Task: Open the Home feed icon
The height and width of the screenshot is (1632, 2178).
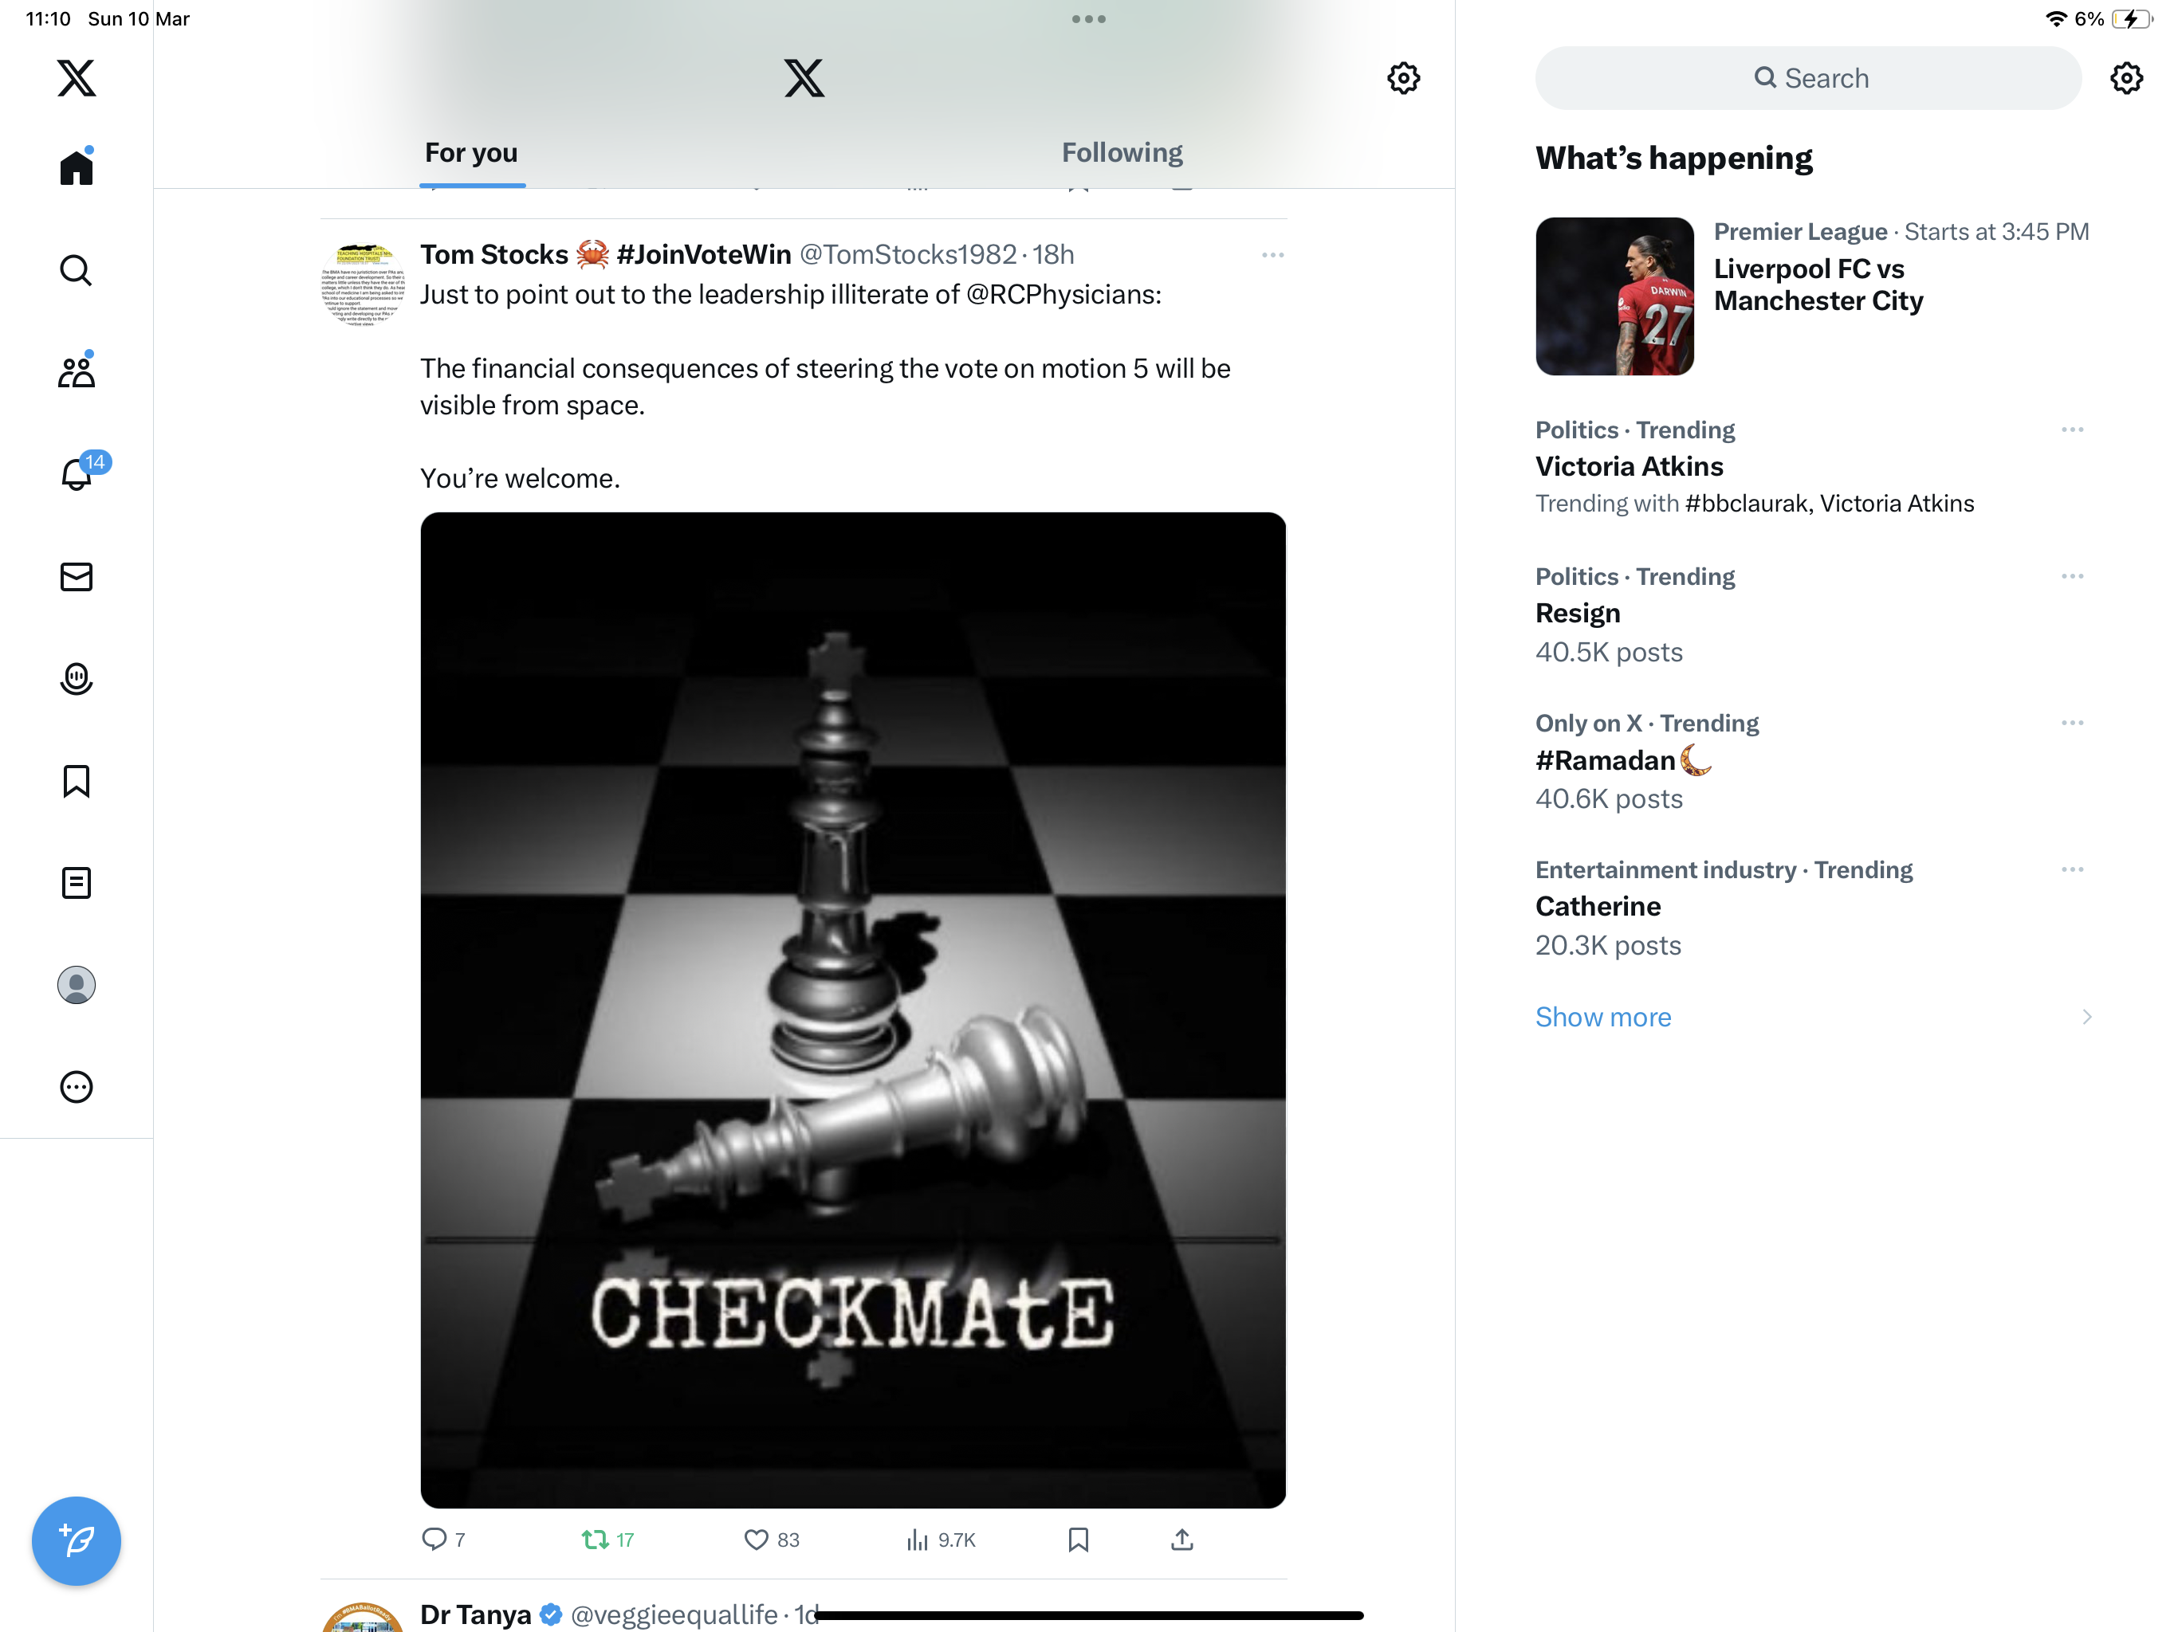Action: click(x=76, y=167)
